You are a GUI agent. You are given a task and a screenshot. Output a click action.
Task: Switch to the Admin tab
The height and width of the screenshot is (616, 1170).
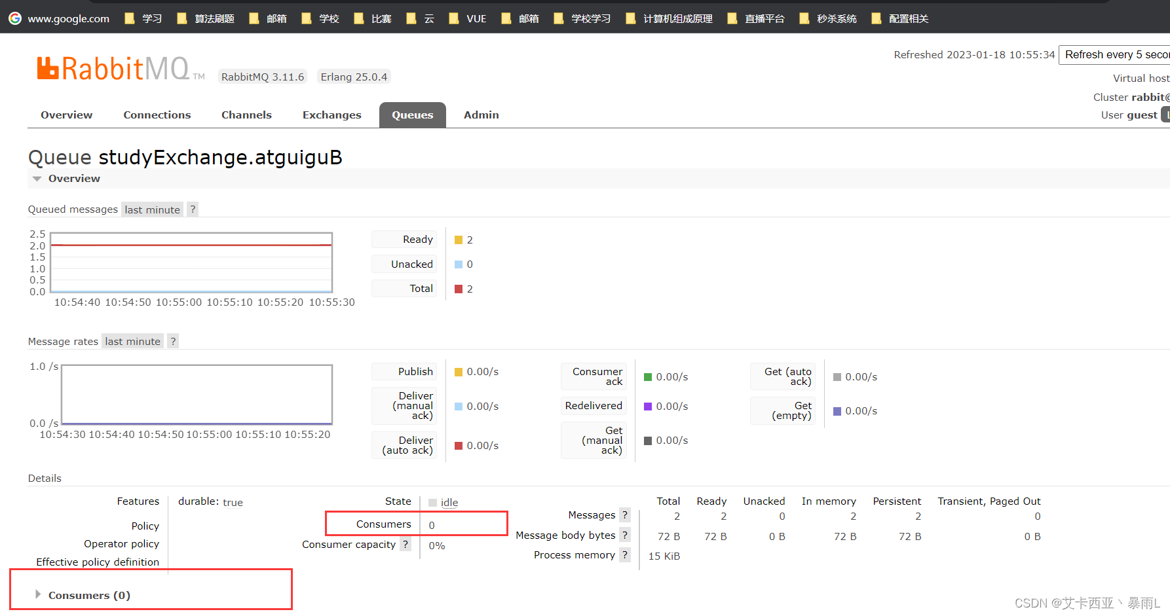pyautogui.click(x=481, y=115)
